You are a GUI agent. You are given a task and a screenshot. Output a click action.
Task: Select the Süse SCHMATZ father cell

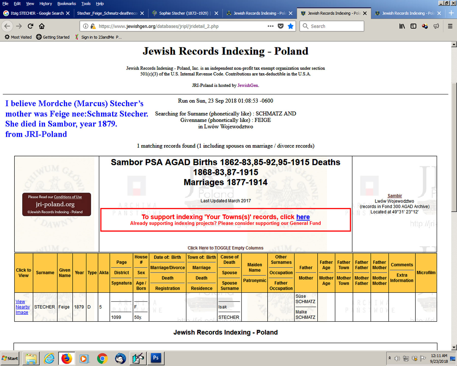tap(305, 299)
